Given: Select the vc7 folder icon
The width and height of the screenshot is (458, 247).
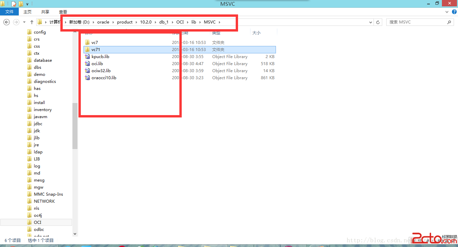Looking at the screenshot, I should coord(88,43).
